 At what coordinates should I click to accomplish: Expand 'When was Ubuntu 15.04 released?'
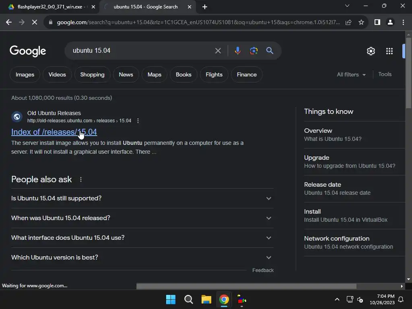[x=142, y=218]
